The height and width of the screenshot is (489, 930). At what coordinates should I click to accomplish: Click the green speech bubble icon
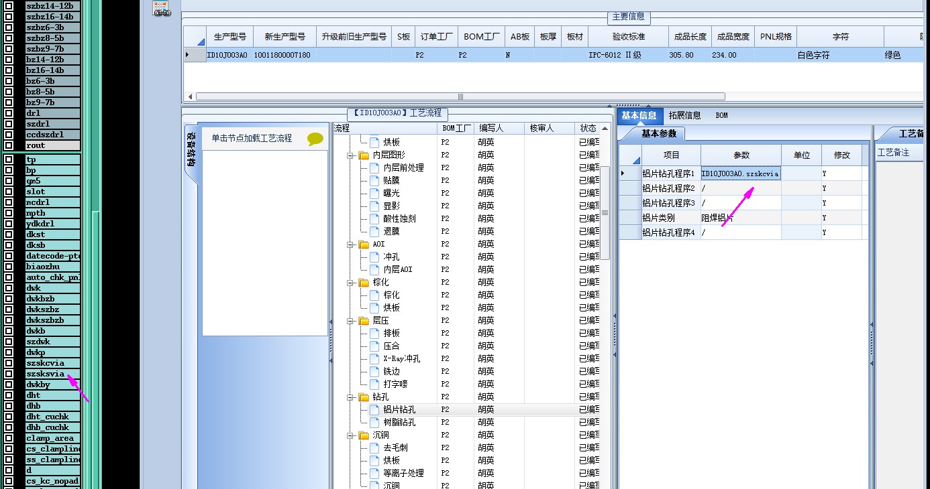click(x=315, y=139)
